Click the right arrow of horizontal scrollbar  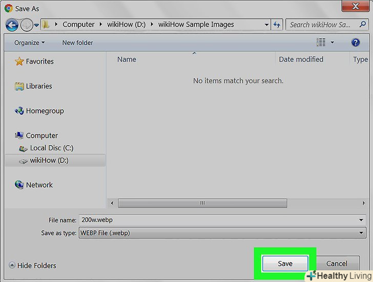[x=364, y=203]
